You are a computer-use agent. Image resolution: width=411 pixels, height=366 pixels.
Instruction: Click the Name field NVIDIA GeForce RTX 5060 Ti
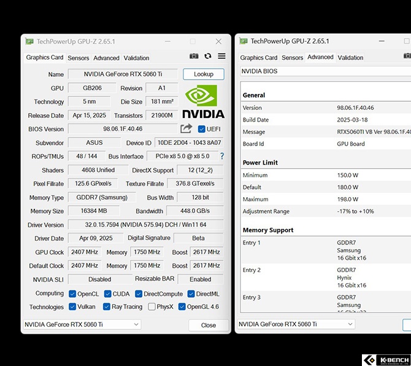point(123,74)
